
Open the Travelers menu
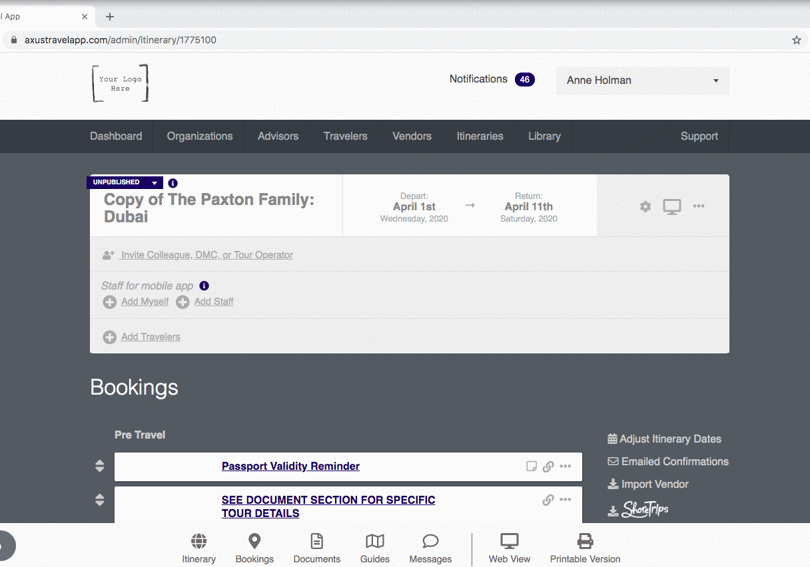pos(345,136)
